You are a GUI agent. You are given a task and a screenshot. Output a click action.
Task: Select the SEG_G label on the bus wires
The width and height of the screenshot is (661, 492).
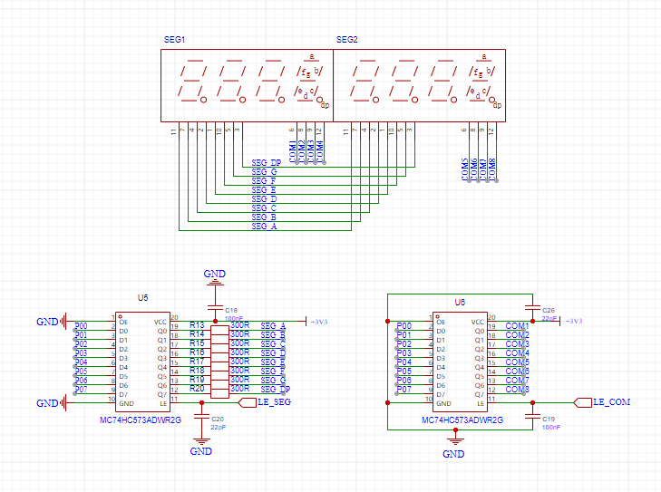click(x=264, y=172)
